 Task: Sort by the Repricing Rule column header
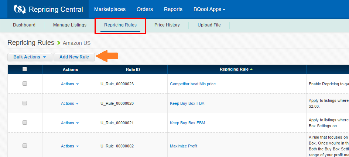coord(234,69)
